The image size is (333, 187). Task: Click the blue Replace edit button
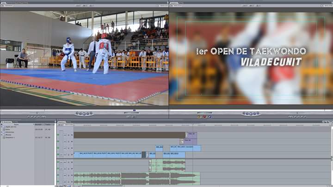click(x=210, y=117)
